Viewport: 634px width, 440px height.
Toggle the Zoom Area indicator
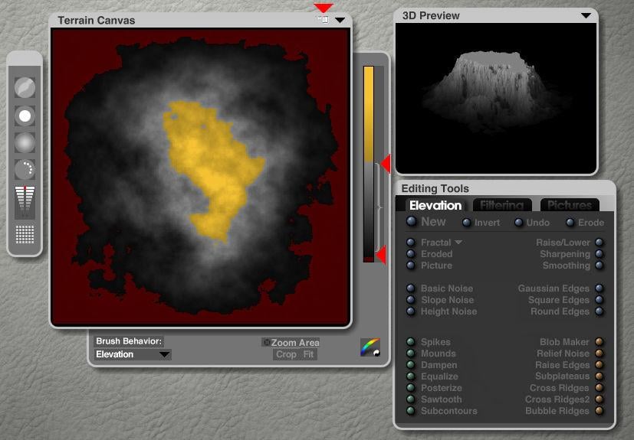point(267,342)
